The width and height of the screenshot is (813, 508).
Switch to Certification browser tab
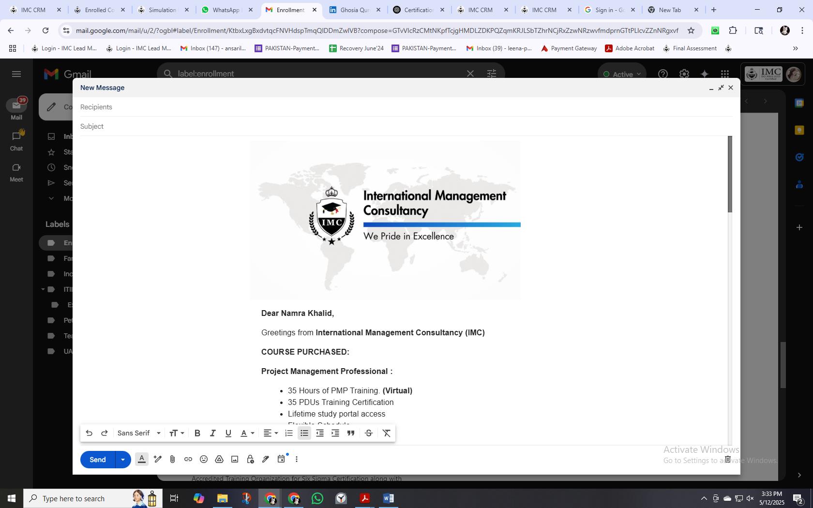418,10
